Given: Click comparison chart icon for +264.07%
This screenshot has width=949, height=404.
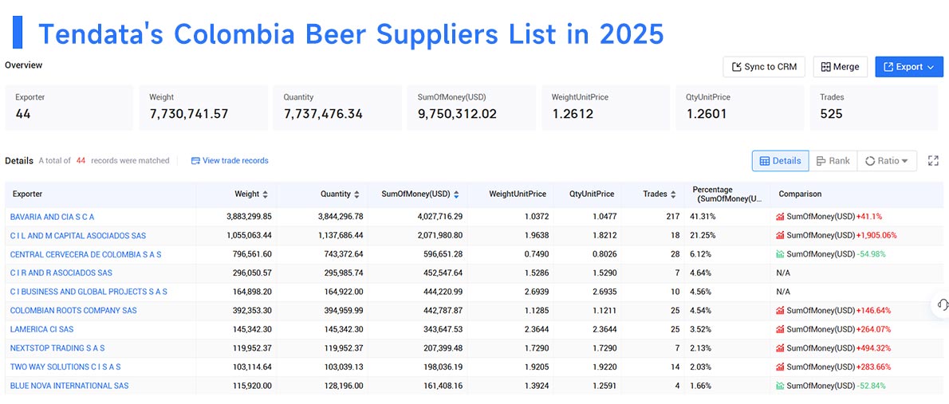Looking at the screenshot, I should point(780,329).
